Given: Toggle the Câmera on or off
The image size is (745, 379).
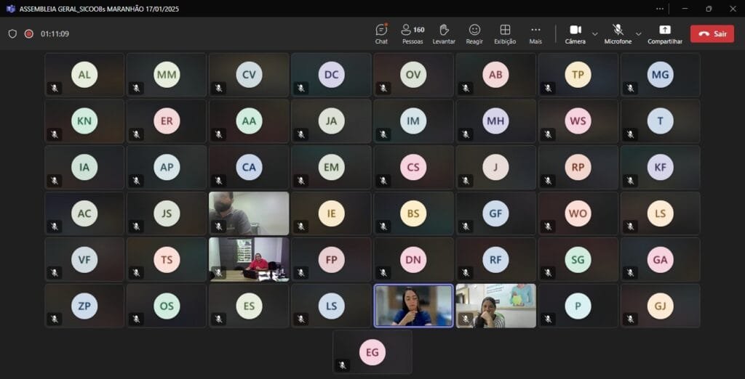Looking at the screenshot, I should [575, 33].
